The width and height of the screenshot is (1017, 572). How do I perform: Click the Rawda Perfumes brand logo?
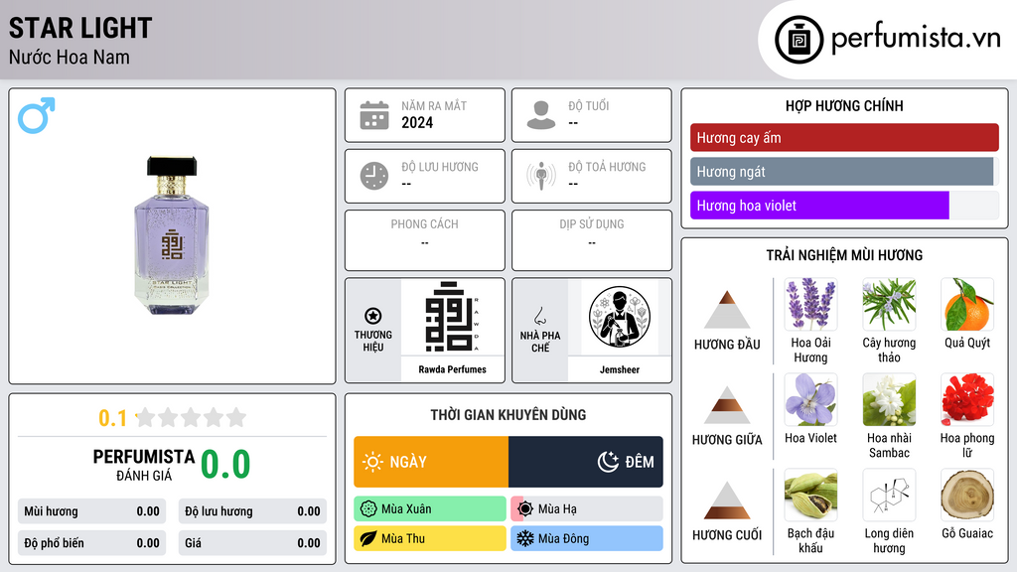coord(452,317)
